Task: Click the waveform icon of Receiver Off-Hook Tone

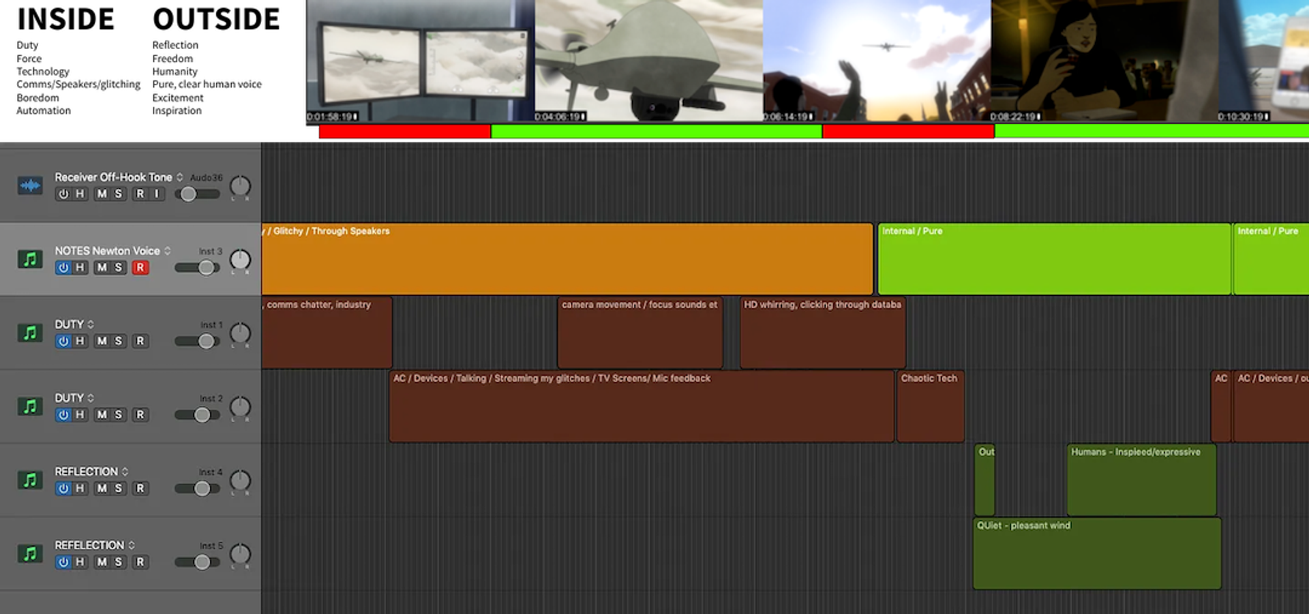Action: [30, 185]
